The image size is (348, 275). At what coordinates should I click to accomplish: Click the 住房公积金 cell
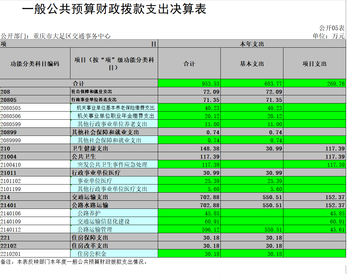114,254
